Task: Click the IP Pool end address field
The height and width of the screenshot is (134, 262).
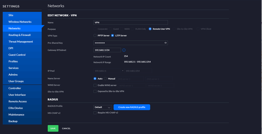Action: pyautogui.click(x=138, y=71)
